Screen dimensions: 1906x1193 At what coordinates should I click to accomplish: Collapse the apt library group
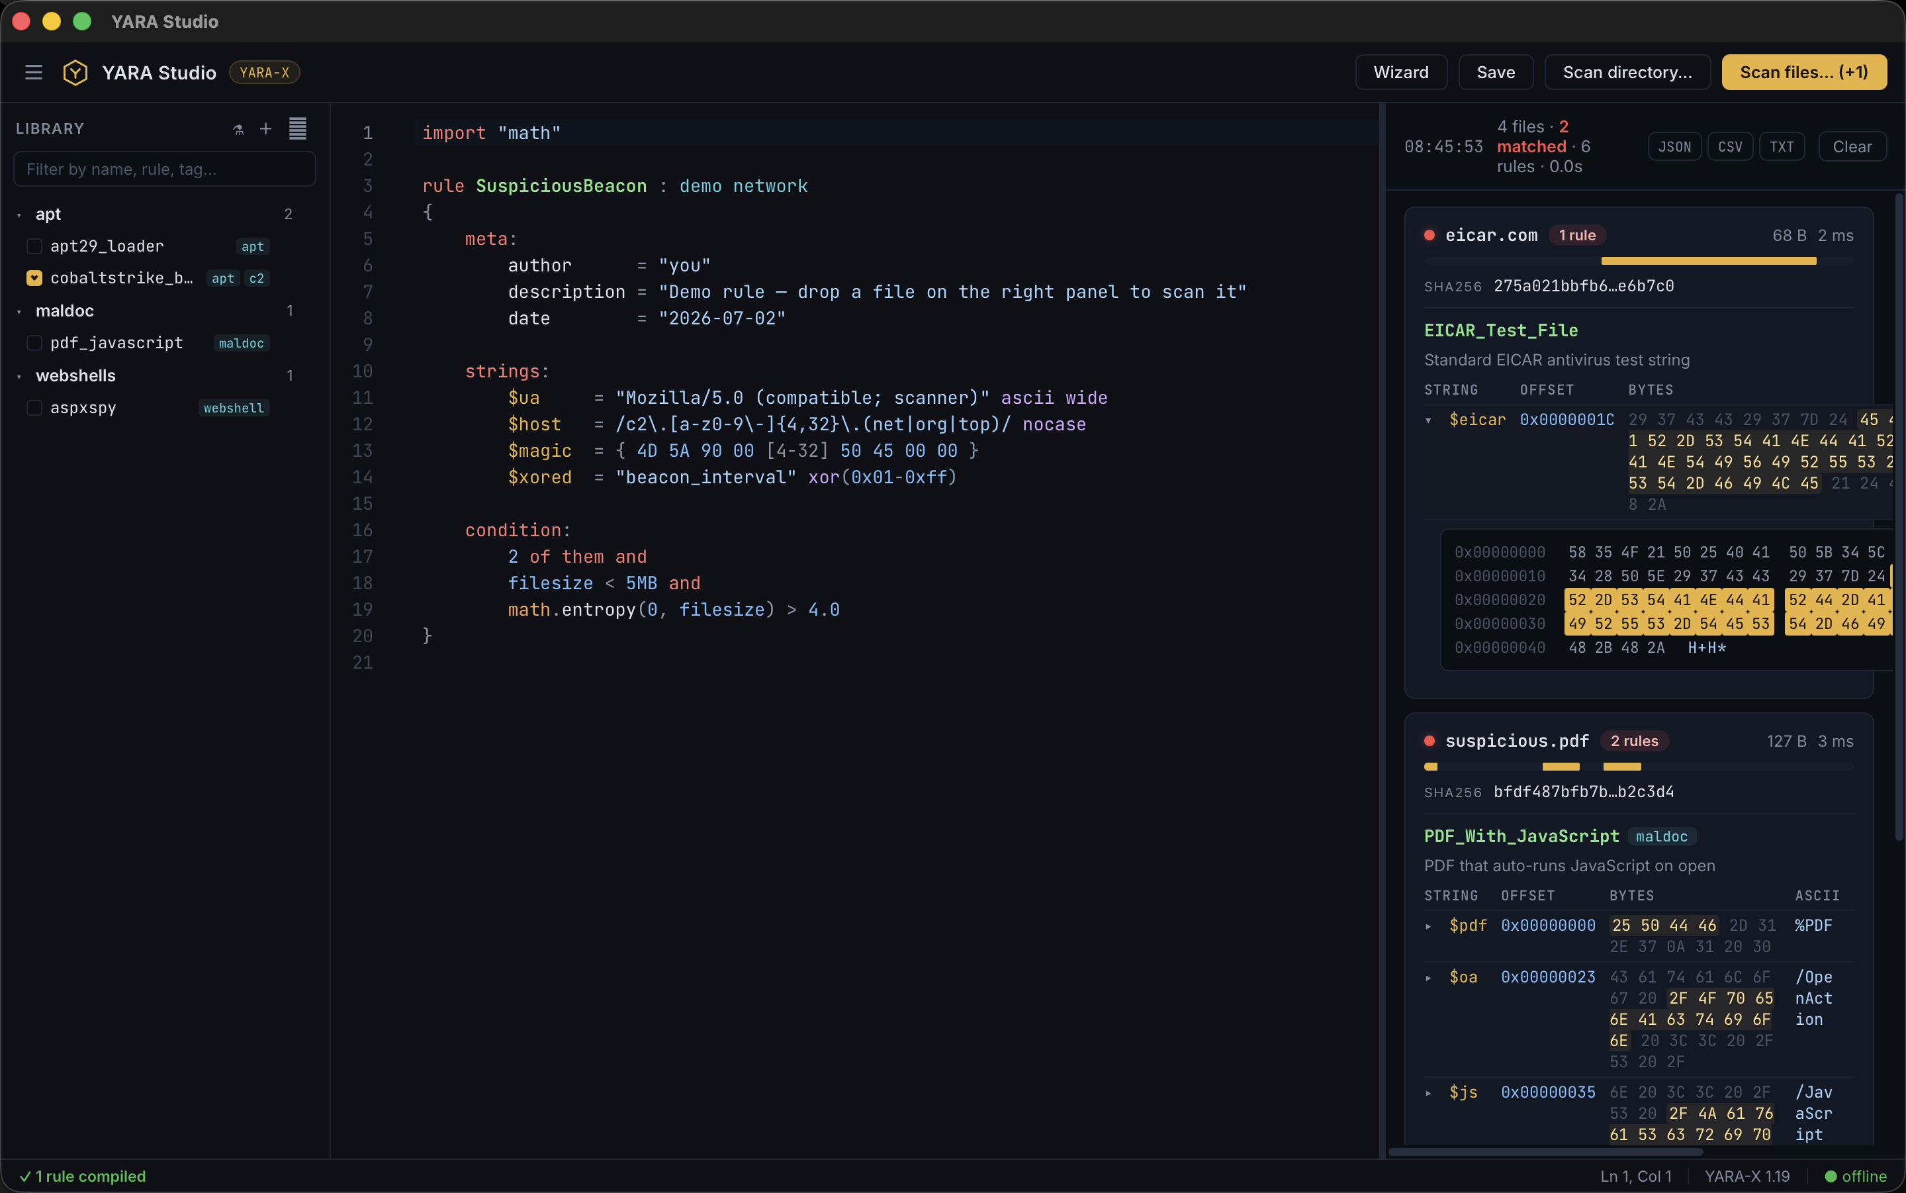point(20,215)
